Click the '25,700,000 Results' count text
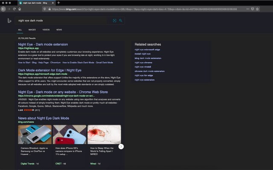 [27, 38]
